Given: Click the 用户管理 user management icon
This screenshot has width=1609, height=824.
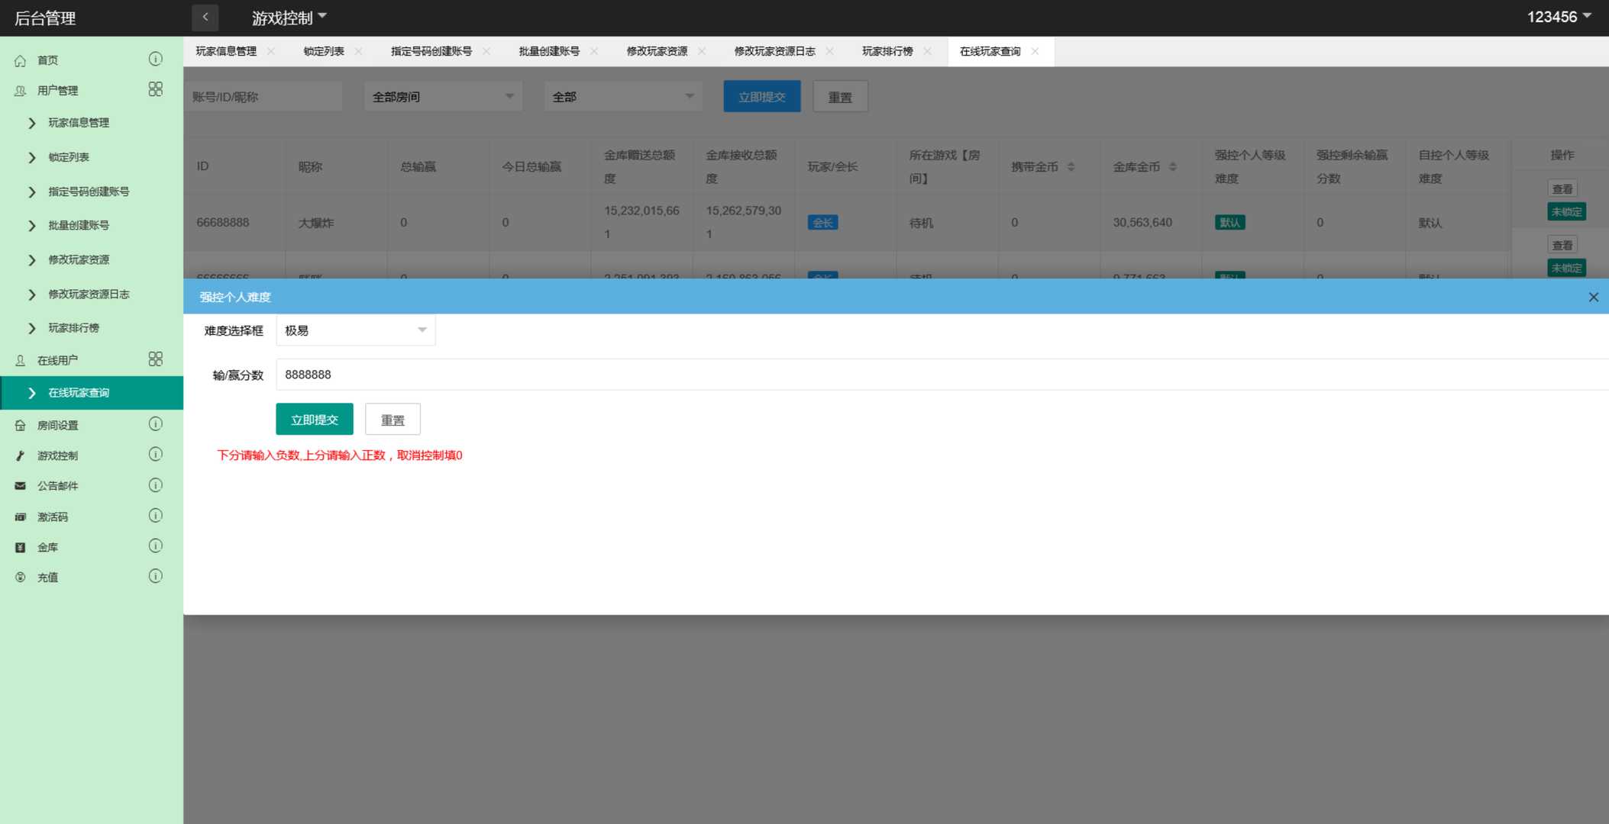Looking at the screenshot, I should tap(20, 90).
